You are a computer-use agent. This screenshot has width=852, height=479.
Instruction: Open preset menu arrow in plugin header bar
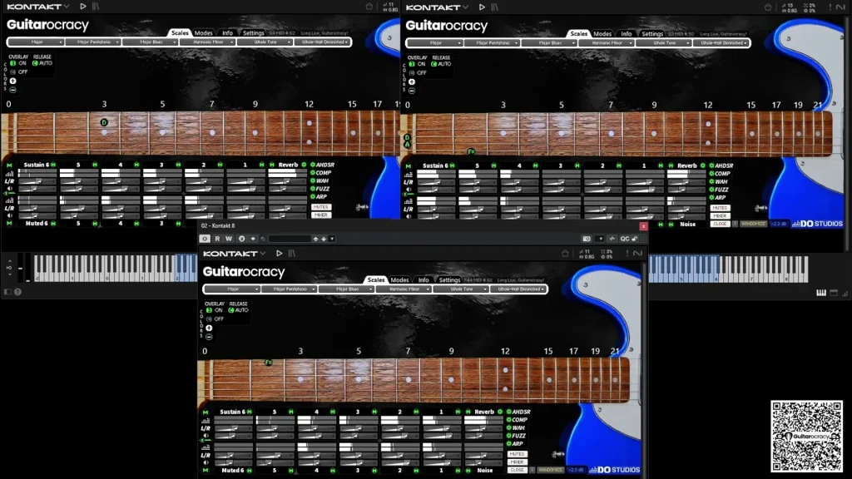(x=332, y=239)
